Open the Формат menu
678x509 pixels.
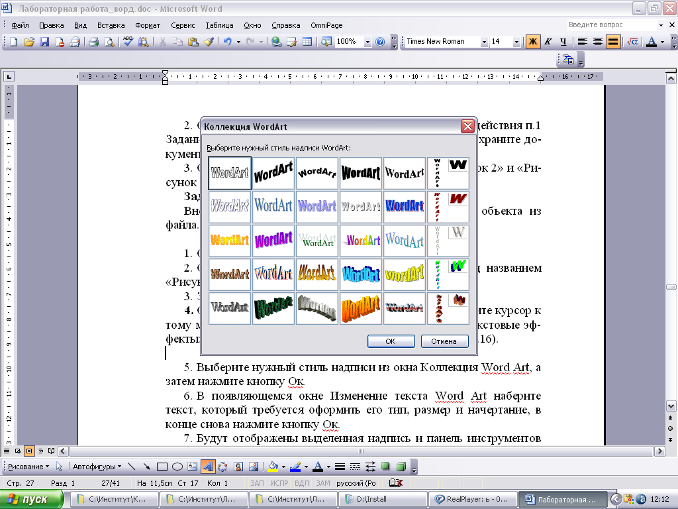pyautogui.click(x=148, y=25)
